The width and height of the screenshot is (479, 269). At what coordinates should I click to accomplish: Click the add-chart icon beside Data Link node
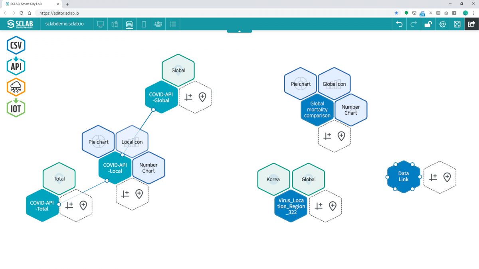tap(433, 177)
